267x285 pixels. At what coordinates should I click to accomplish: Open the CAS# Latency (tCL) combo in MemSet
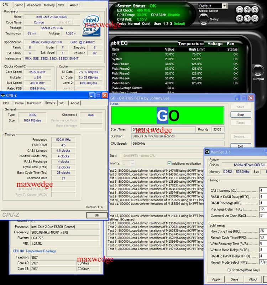pos(263,190)
